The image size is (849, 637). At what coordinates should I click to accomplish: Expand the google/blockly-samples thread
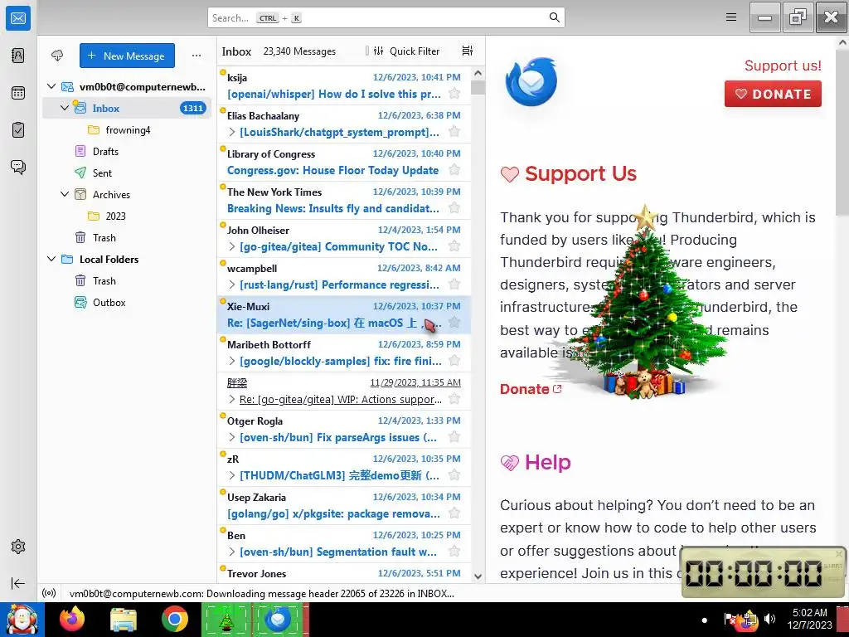(232, 361)
